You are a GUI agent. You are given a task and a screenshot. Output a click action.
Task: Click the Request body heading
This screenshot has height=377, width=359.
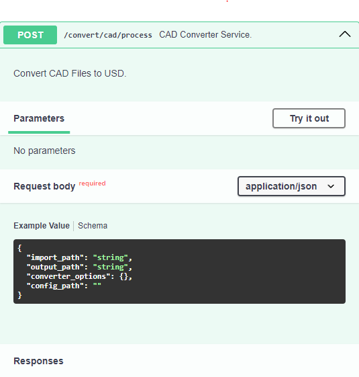44,186
